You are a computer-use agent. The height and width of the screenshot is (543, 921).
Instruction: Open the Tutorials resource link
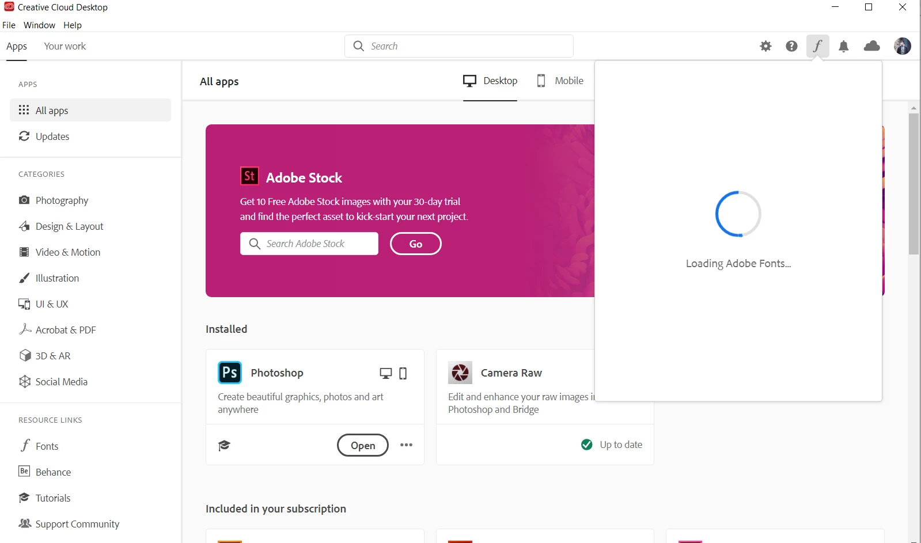[90, 498]
